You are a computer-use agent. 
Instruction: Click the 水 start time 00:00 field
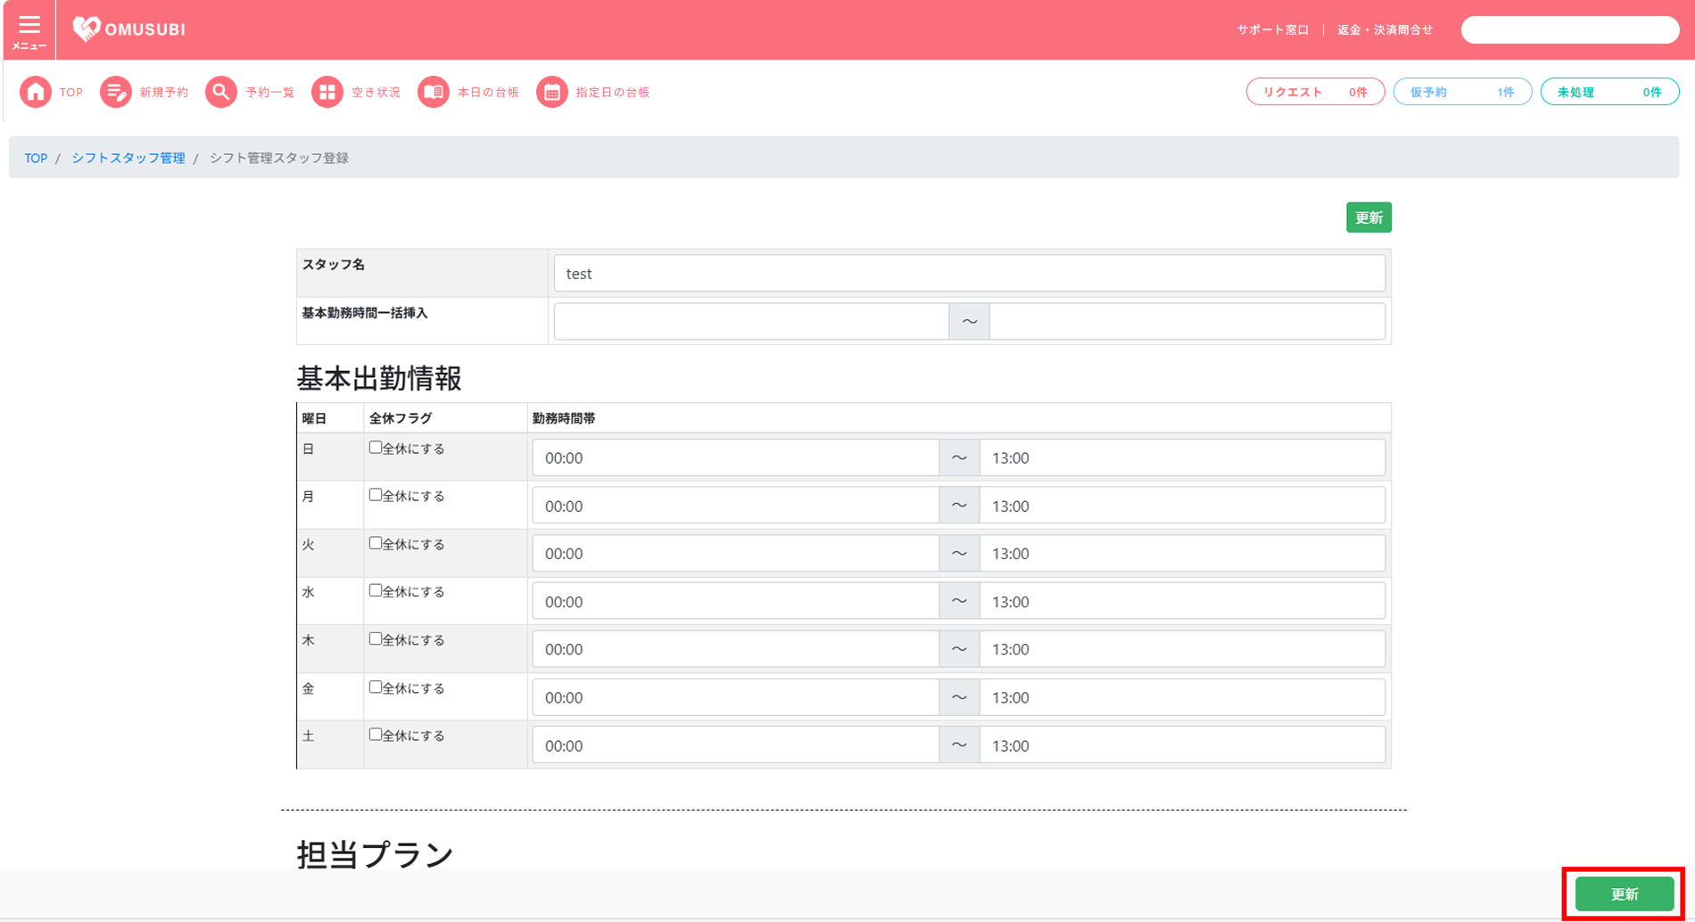click(735, 601)
